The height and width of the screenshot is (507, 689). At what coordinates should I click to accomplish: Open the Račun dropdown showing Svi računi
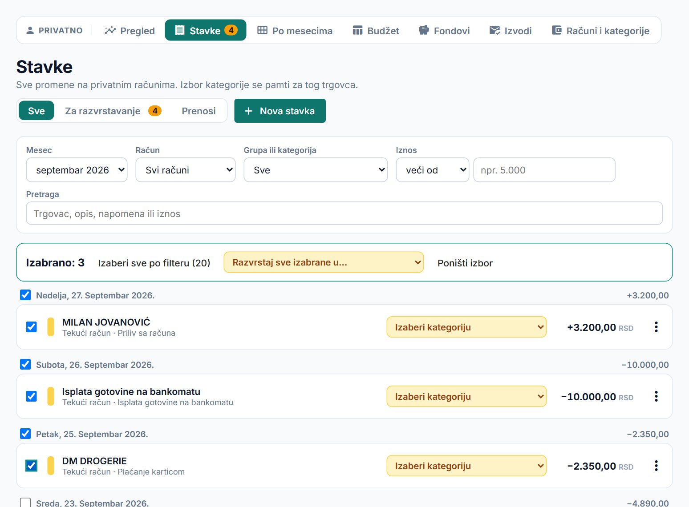(x=186, y=170)
